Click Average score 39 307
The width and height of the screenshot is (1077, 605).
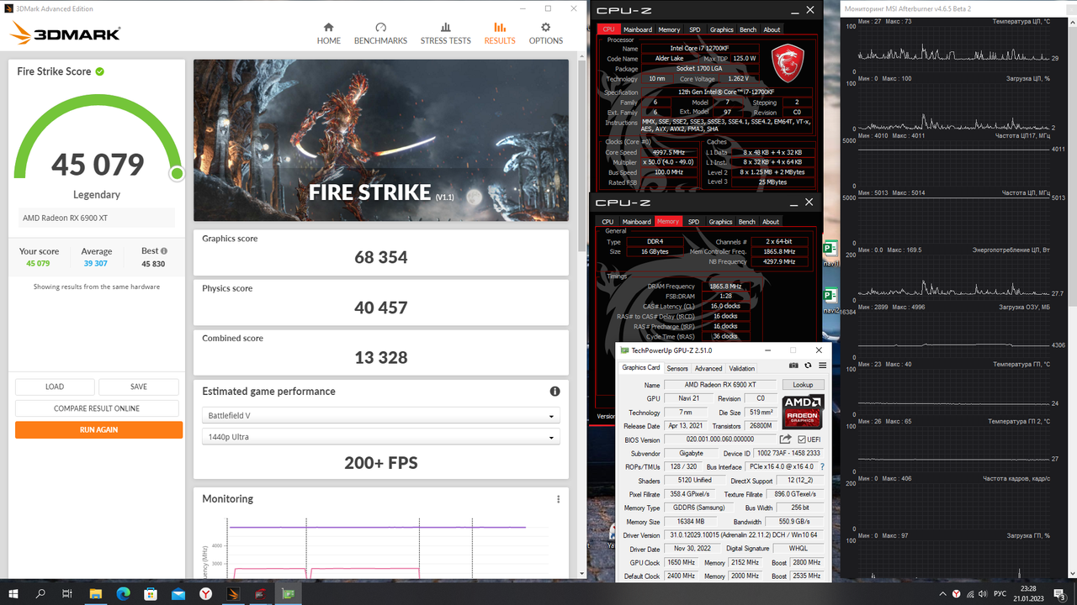(96, 264)
